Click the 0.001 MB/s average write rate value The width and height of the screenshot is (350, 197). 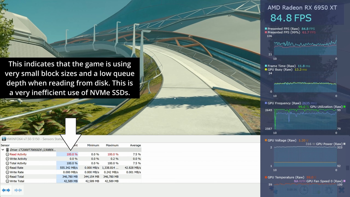click(133, 172)
